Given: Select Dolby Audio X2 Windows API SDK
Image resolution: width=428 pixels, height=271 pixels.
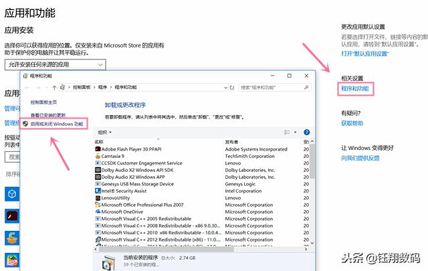Looking at the screenshot, I should click(137, 170).
